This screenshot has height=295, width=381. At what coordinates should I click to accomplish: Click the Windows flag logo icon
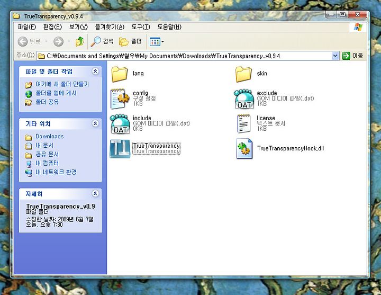[x=358, y=27]
